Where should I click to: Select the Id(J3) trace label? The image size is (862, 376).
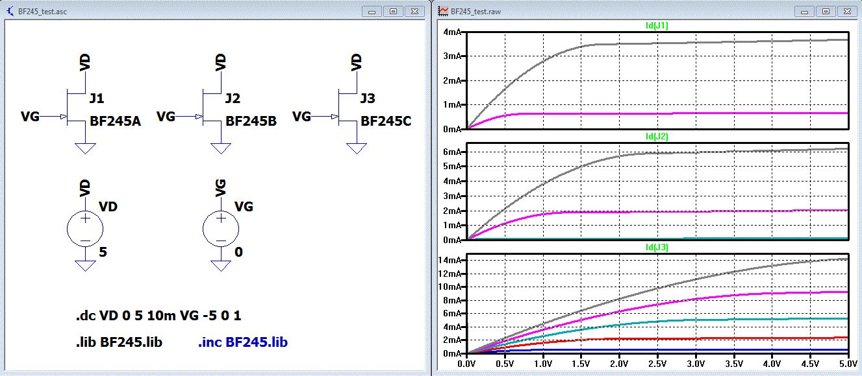(x=658, y=248)
